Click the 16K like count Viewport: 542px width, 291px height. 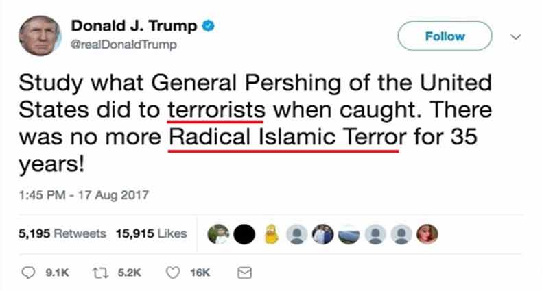coord(200,273)
